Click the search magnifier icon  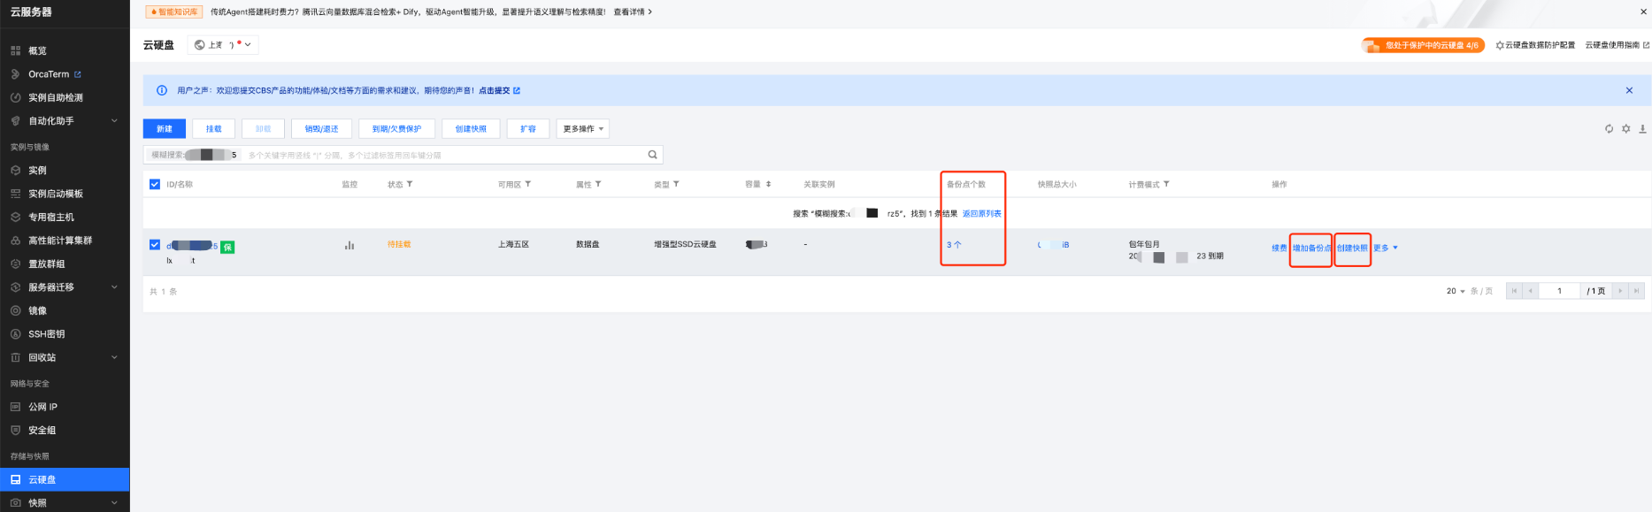click(653, 155)
